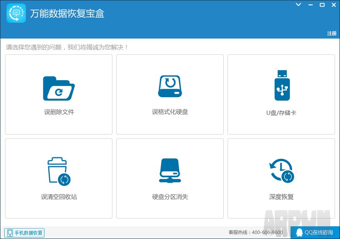Click the app logo in title bar

point(16,13)
